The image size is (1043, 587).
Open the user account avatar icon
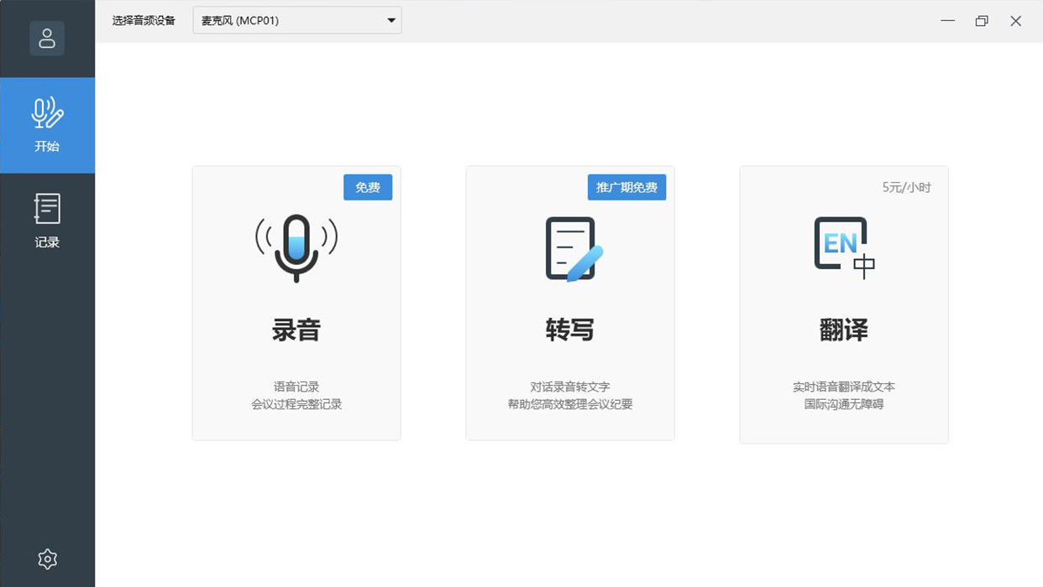pyautogui.click(x=47, y=39)
